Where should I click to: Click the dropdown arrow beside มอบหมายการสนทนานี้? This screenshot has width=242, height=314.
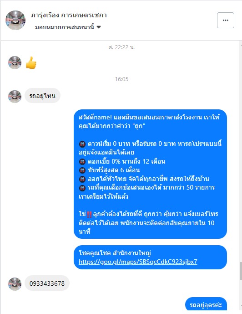coord(99,27)
